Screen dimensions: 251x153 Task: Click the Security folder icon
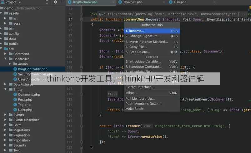click(11, 145)
